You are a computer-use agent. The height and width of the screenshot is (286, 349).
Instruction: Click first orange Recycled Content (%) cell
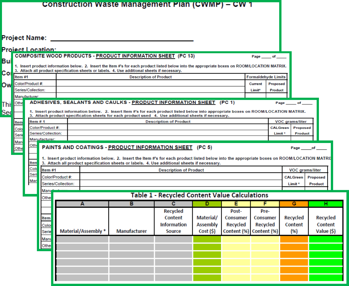[x=294, y=240]
